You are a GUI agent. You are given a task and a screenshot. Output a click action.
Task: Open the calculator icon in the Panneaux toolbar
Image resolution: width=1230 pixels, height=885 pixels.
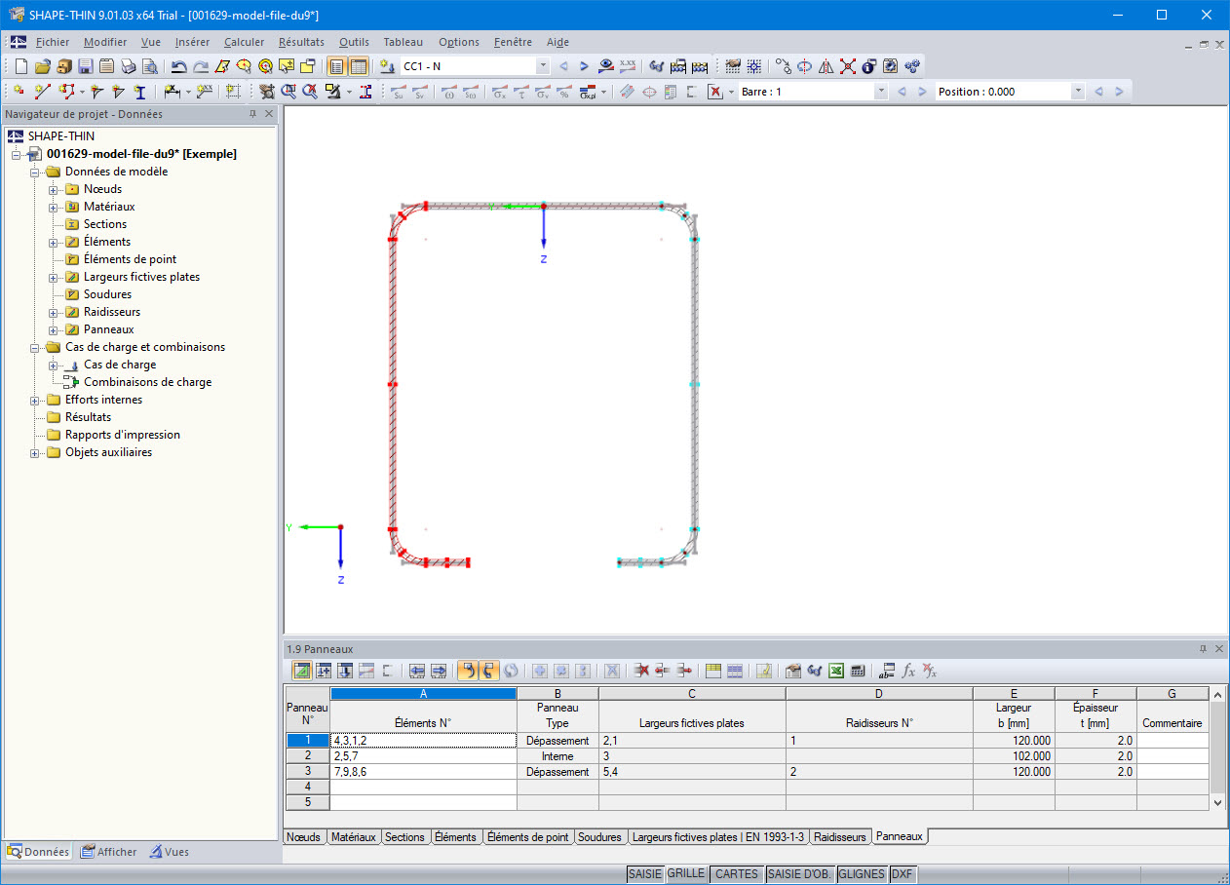(x=858, y=671)
